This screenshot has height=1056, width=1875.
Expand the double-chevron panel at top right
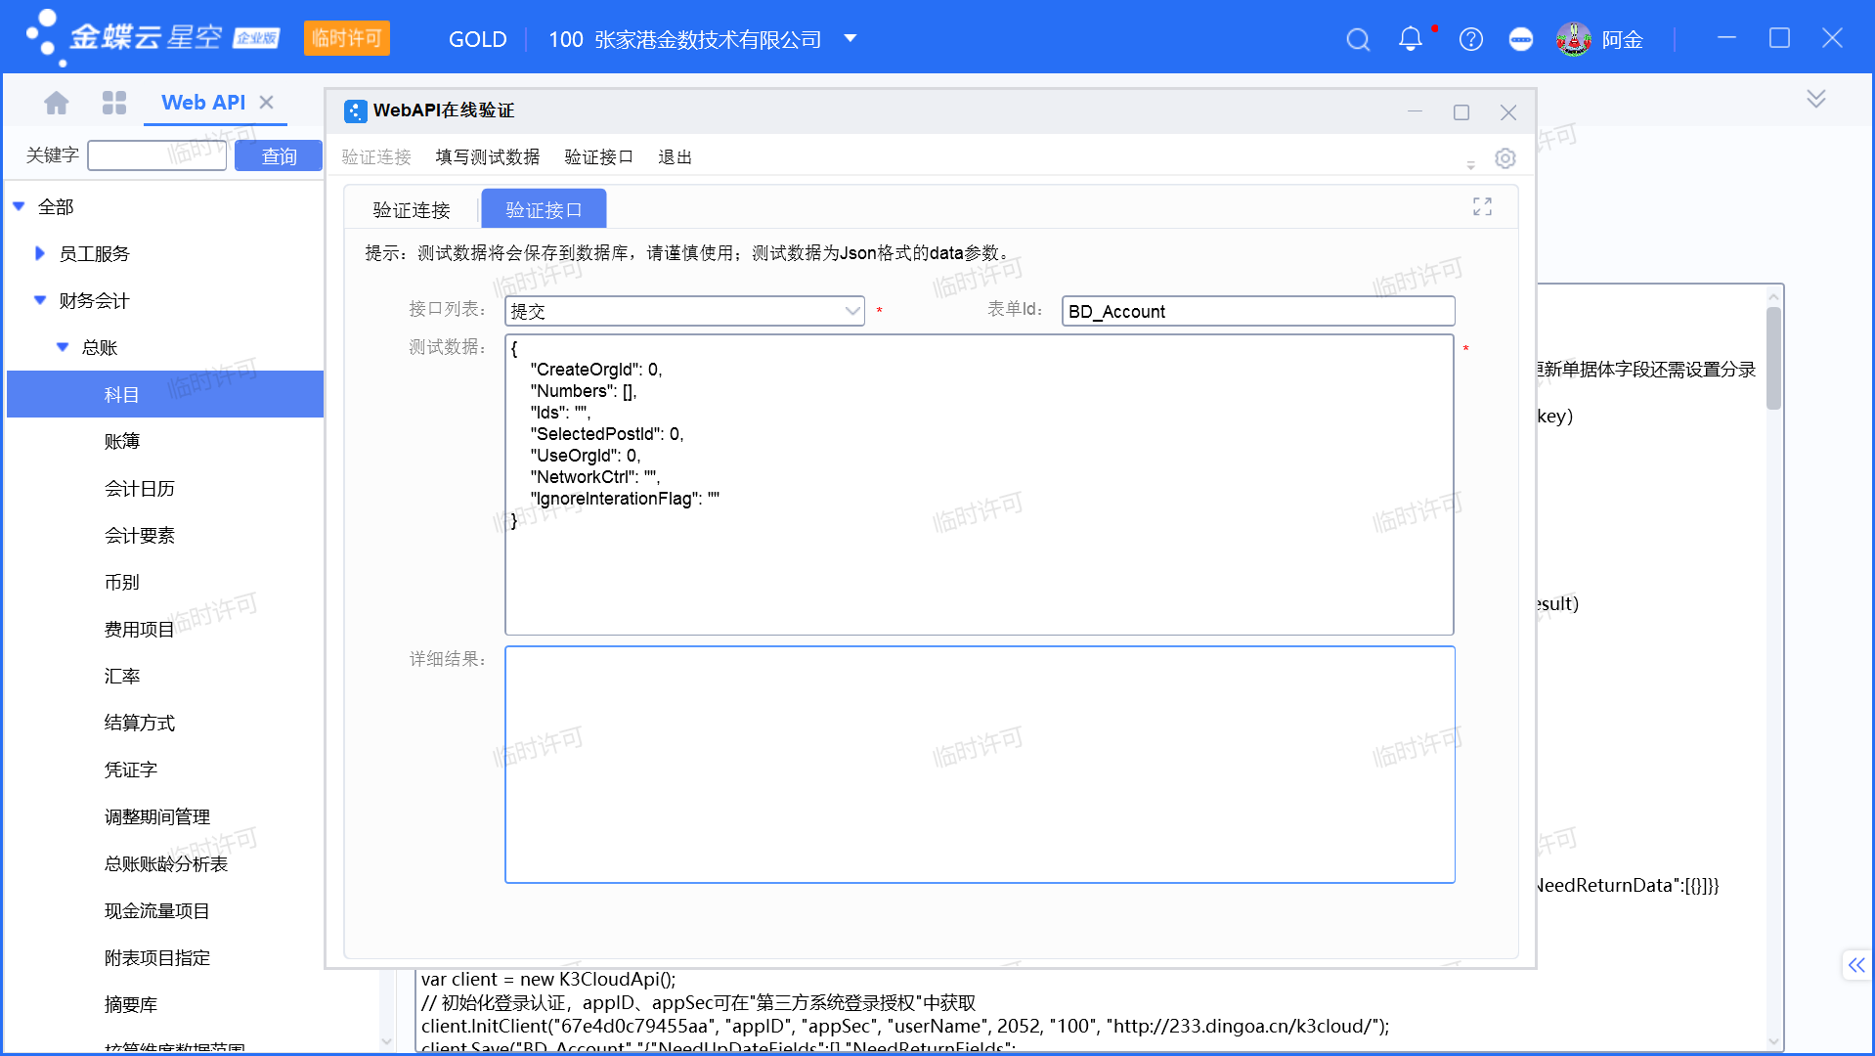click(x=1816, y=99)
